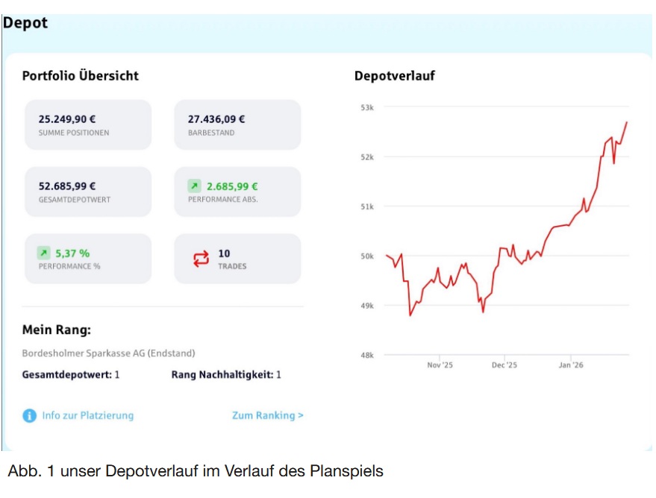Click green arrow icon beside 2.685,99 €
This screenshot has height=498, width=656.
click(194, 186)
